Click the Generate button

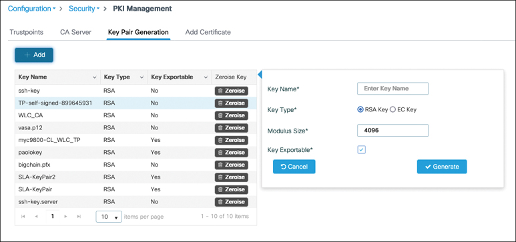coord(442,167)
